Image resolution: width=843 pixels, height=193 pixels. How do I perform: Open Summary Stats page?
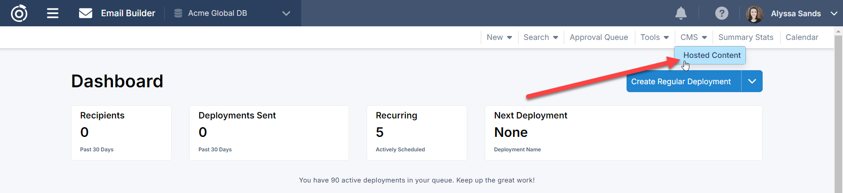746,37
